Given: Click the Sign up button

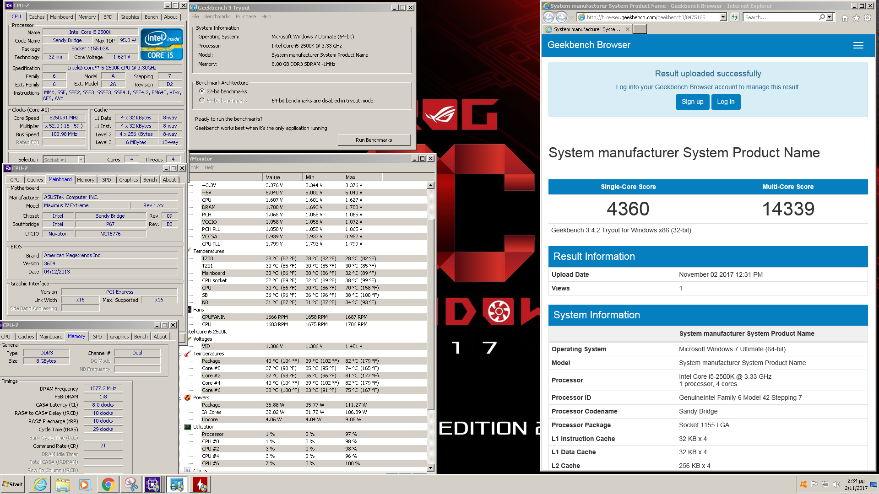Looking at the screenshot, I should click(692, 102).
